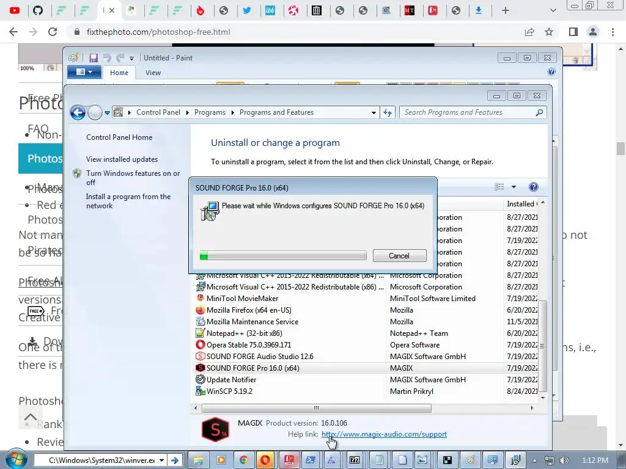The image size is (626, 469).
Task: Open a new Chrome tab
Action: (506, 10)
